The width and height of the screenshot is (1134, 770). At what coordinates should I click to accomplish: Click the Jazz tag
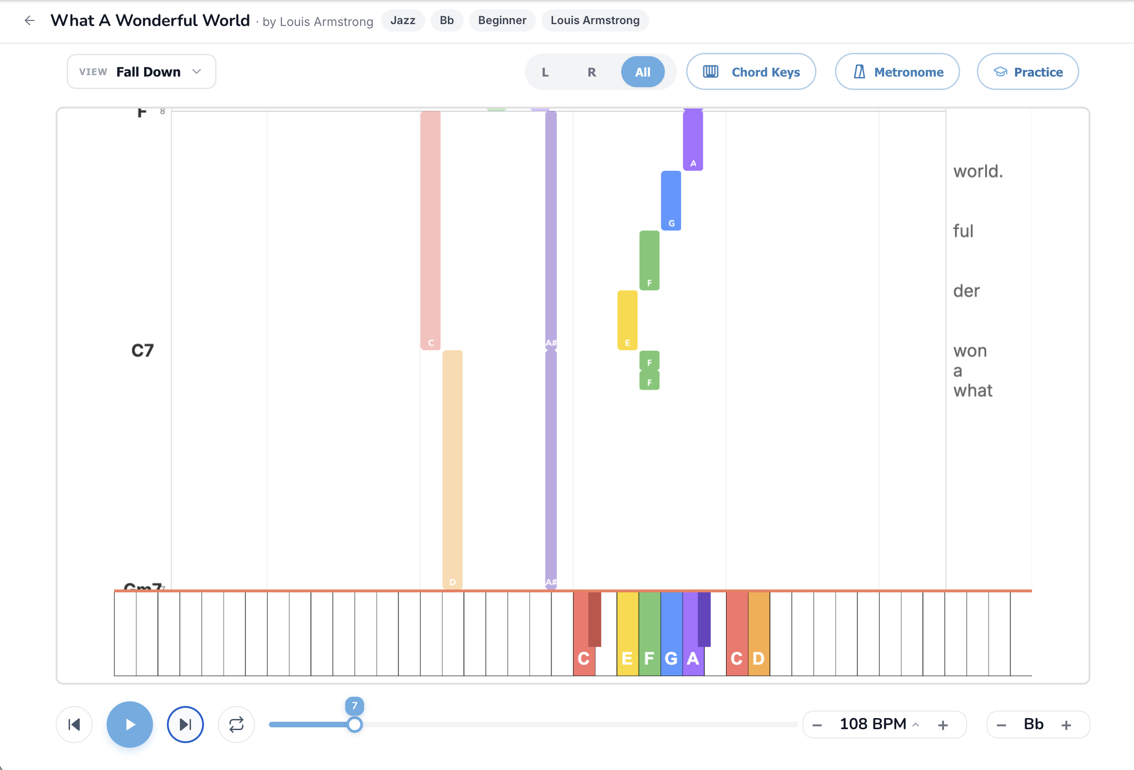coord(402,20)
